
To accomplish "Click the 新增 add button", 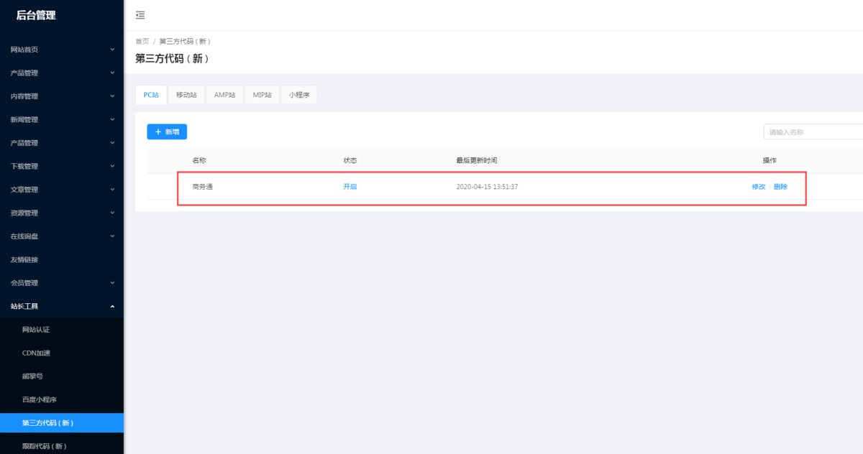I will click(x=167, y=132).
